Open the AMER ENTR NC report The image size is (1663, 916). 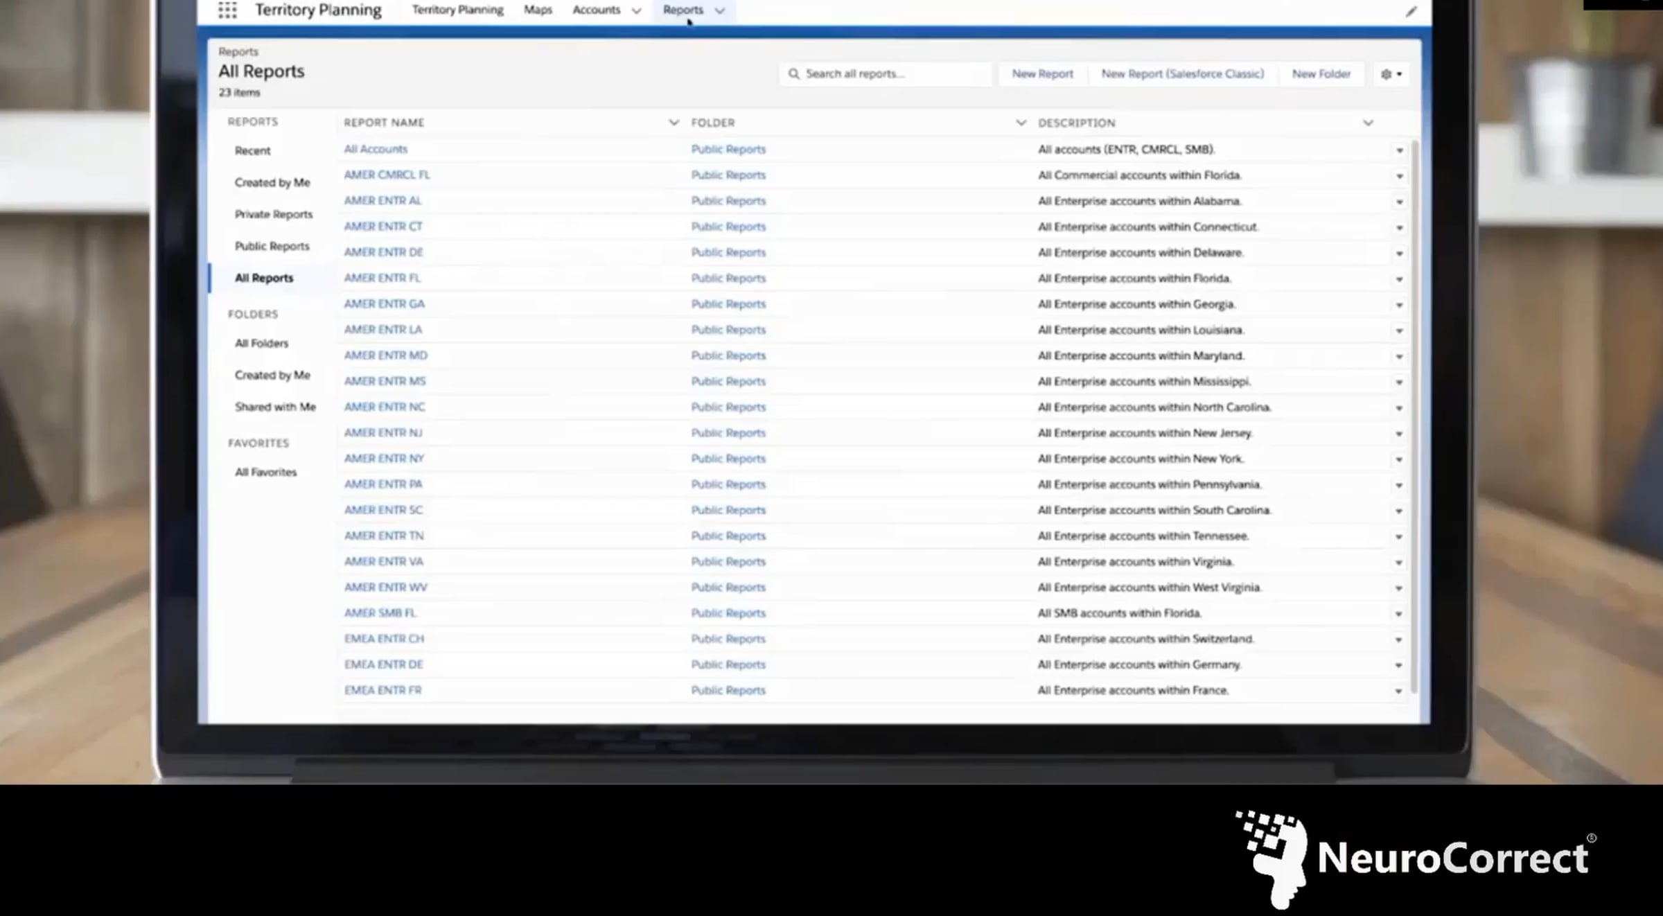385,407
